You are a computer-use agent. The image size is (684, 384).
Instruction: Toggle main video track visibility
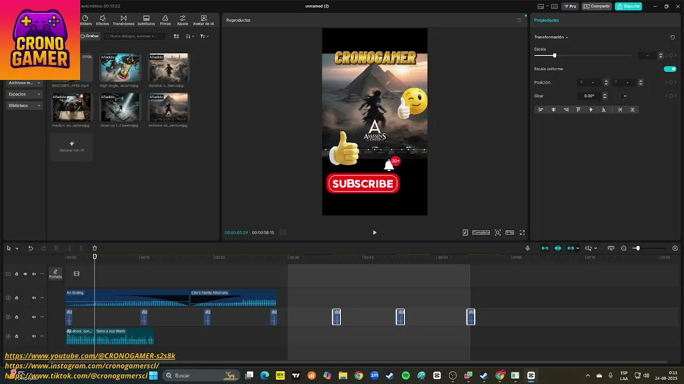(x=25, y=274)
